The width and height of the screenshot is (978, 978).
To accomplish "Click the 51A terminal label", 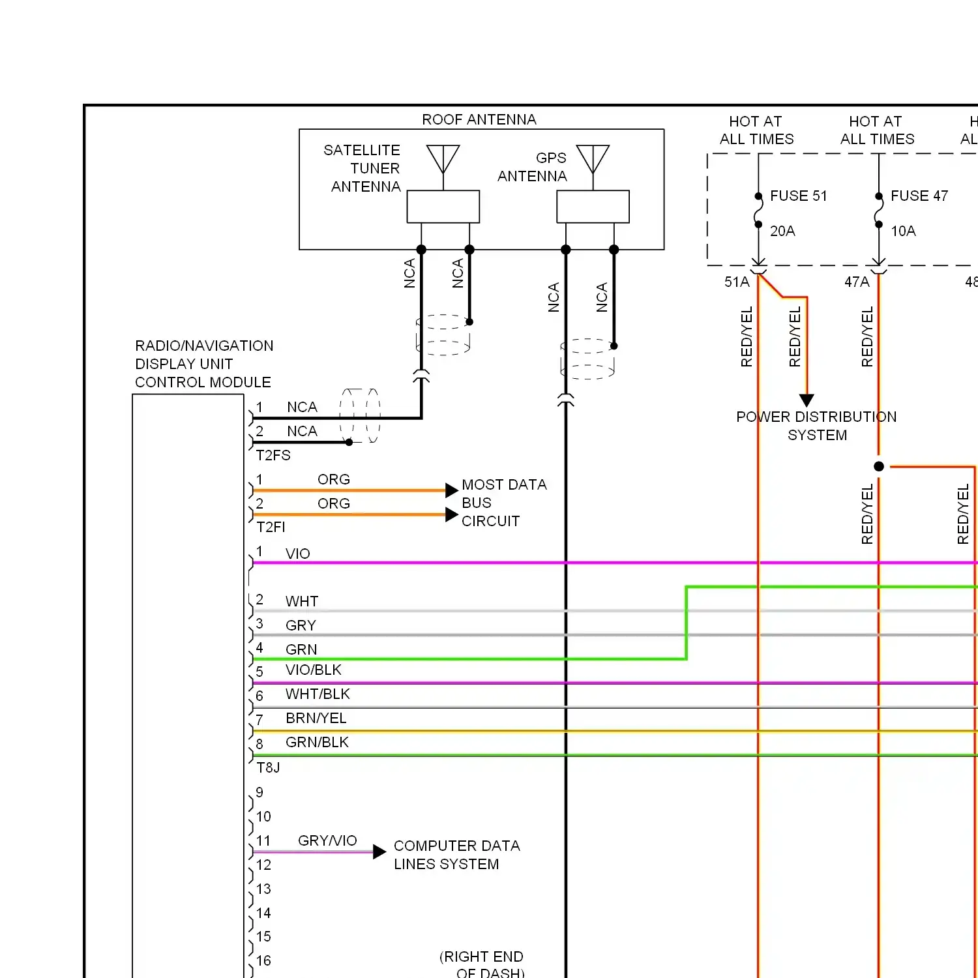I will coord(737,282).
